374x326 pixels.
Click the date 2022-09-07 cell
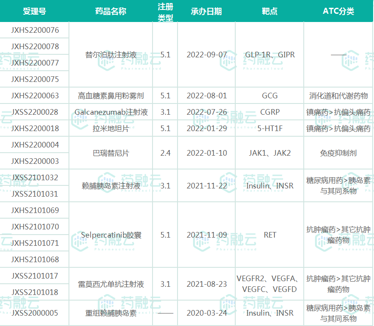[x=206, y=55]
